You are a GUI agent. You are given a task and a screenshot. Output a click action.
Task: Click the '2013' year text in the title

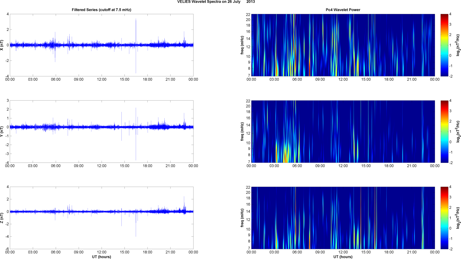251,2
